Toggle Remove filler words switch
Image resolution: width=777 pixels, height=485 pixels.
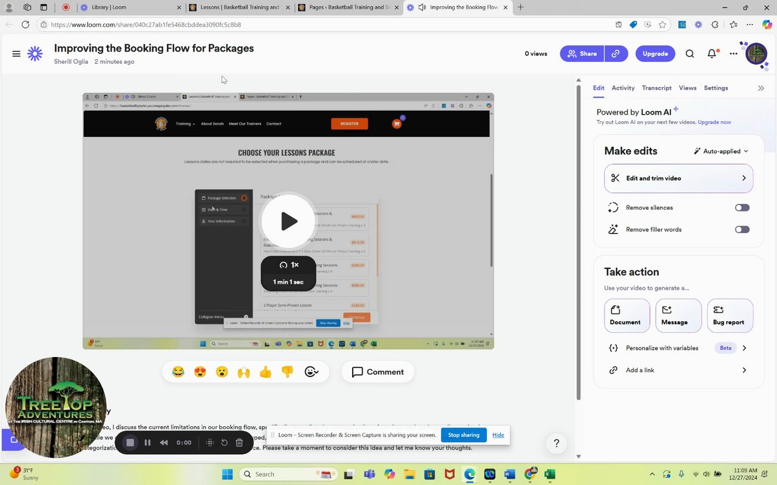pos(742,229)
